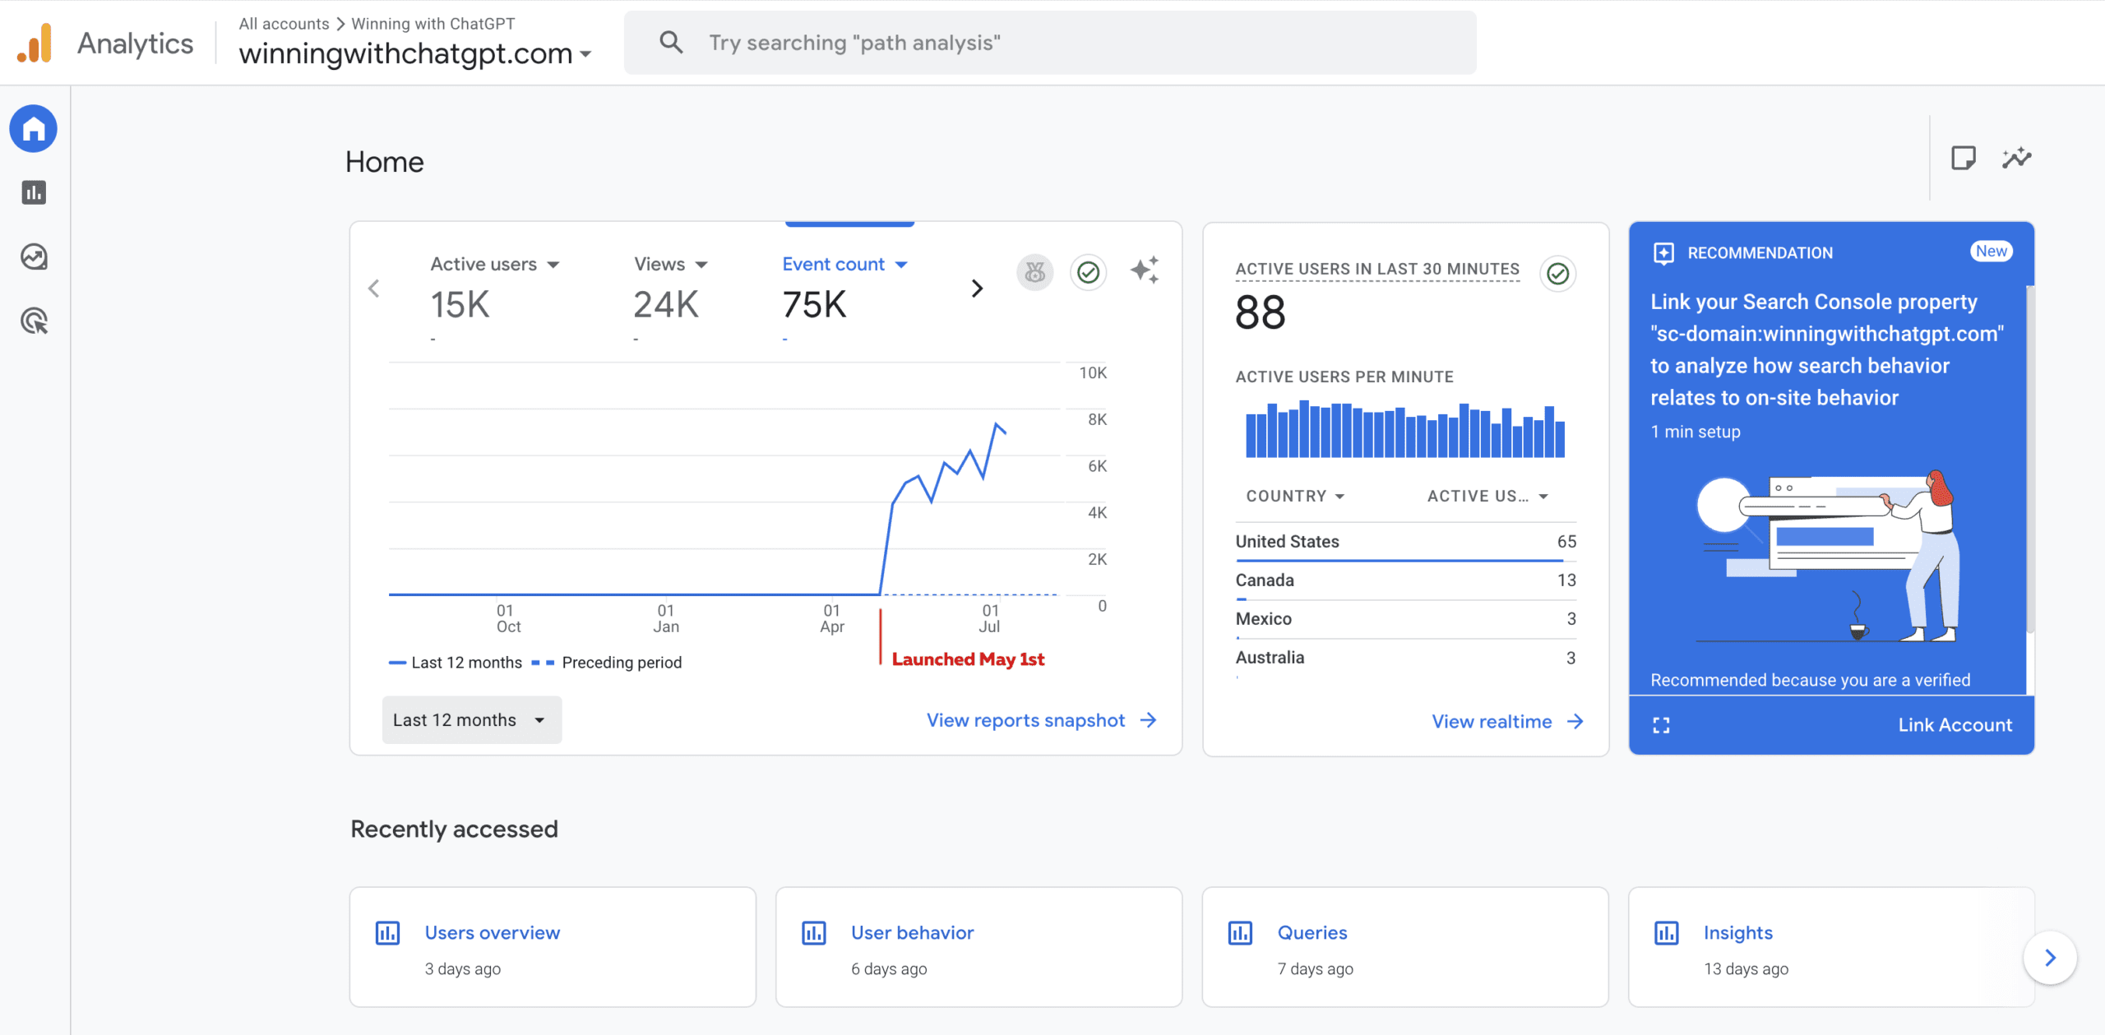Click the arrow beside 'View realtime'
Viewport: 2105px width, 1035px height.
click(x=1575, y=722)
